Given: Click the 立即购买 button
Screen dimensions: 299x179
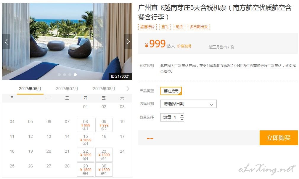Looking at the screenshot, I should coord(279,138).
